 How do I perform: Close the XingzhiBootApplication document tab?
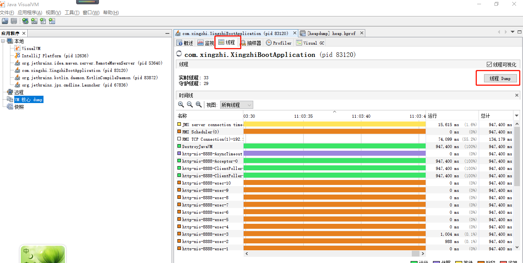point(295,33)
